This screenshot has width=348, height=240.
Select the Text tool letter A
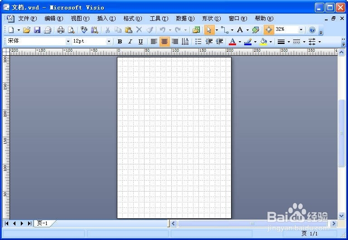point(240,30)
